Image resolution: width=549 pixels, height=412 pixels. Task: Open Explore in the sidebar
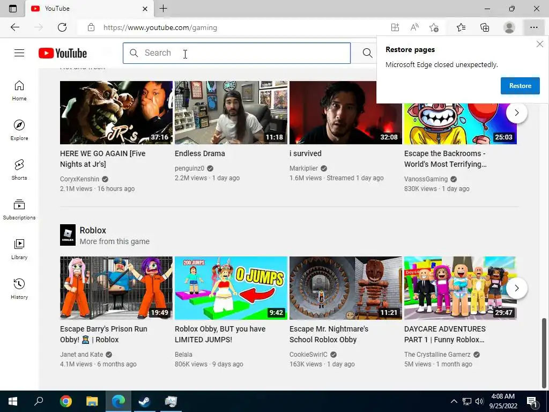click(19, 130)
